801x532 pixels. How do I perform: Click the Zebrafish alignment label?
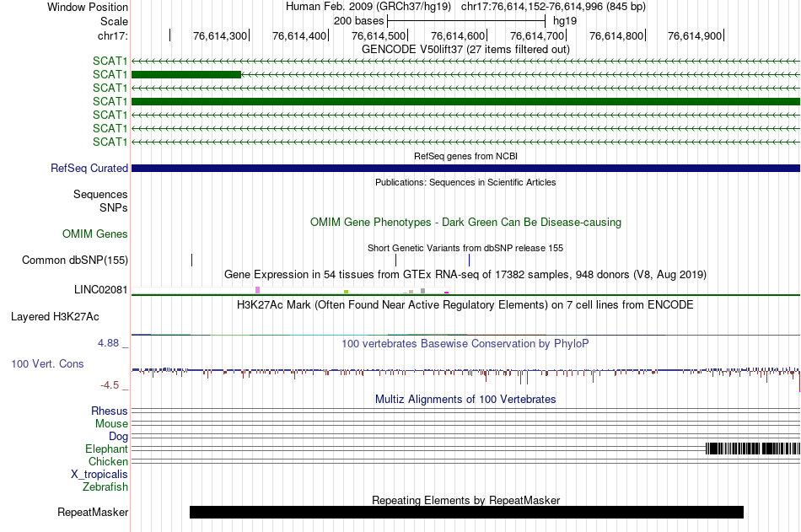105,487
